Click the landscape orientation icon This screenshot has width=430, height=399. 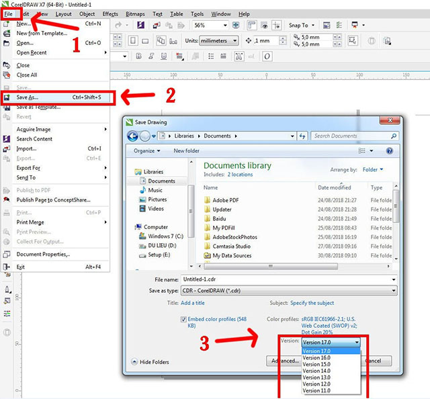(x=145, y=41)
